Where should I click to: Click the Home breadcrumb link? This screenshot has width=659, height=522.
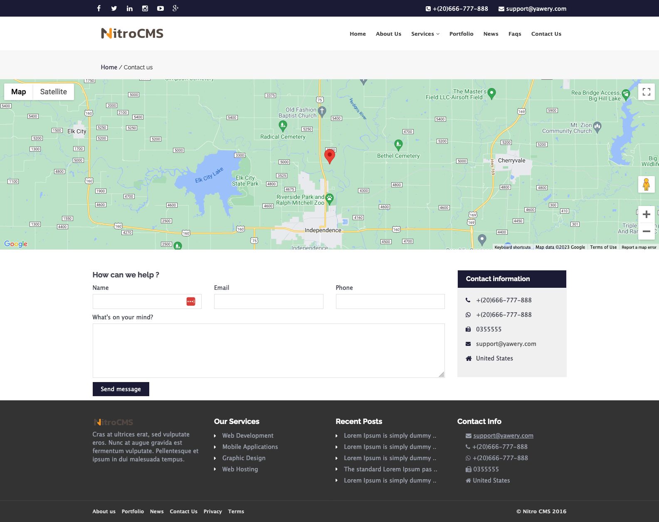[x=109, y=67]
